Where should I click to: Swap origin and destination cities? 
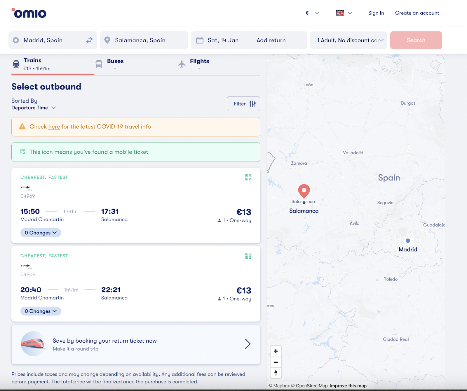pyautogui.click(x=89, y=40)
